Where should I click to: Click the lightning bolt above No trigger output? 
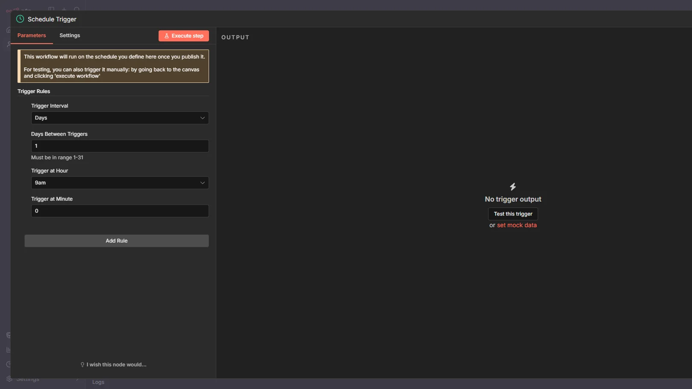tap(513, 187)
